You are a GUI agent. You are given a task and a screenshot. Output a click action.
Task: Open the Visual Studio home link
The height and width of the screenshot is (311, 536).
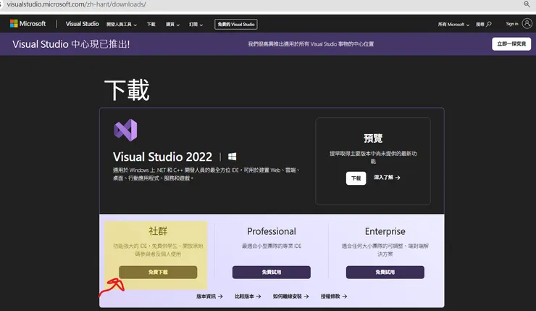coord(82,24)
